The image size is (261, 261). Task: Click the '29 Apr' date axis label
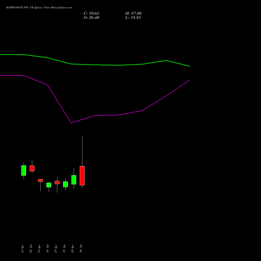(x=73, y=248)
